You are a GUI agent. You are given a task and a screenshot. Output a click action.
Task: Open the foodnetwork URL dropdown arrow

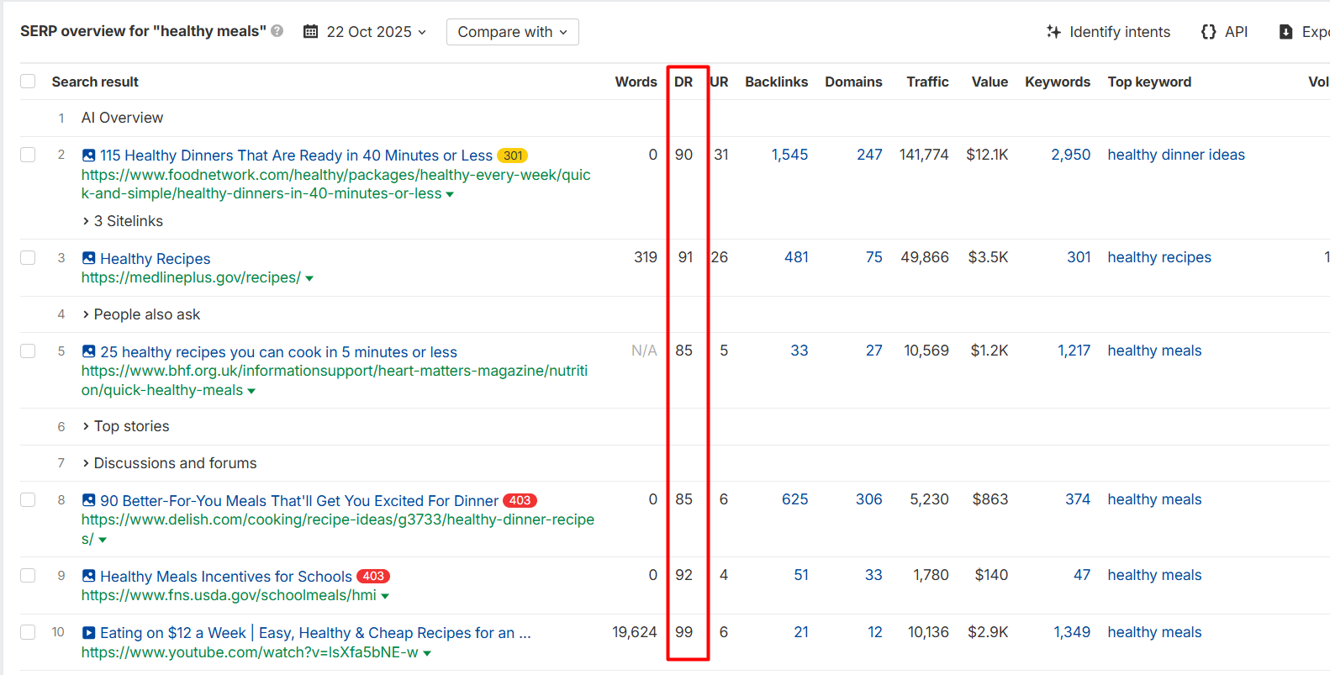pos(450,194)
